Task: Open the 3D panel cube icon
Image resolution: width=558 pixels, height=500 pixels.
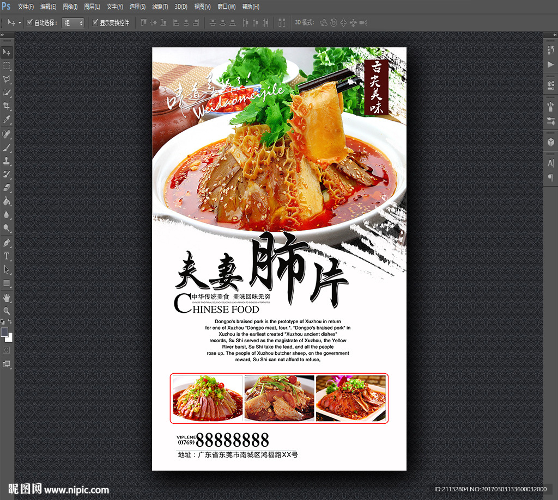Action: pyautogui.click(x=550, y=142)
